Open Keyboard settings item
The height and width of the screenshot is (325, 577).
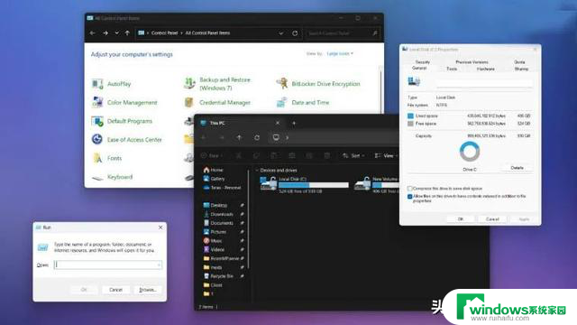coord(112,177)
